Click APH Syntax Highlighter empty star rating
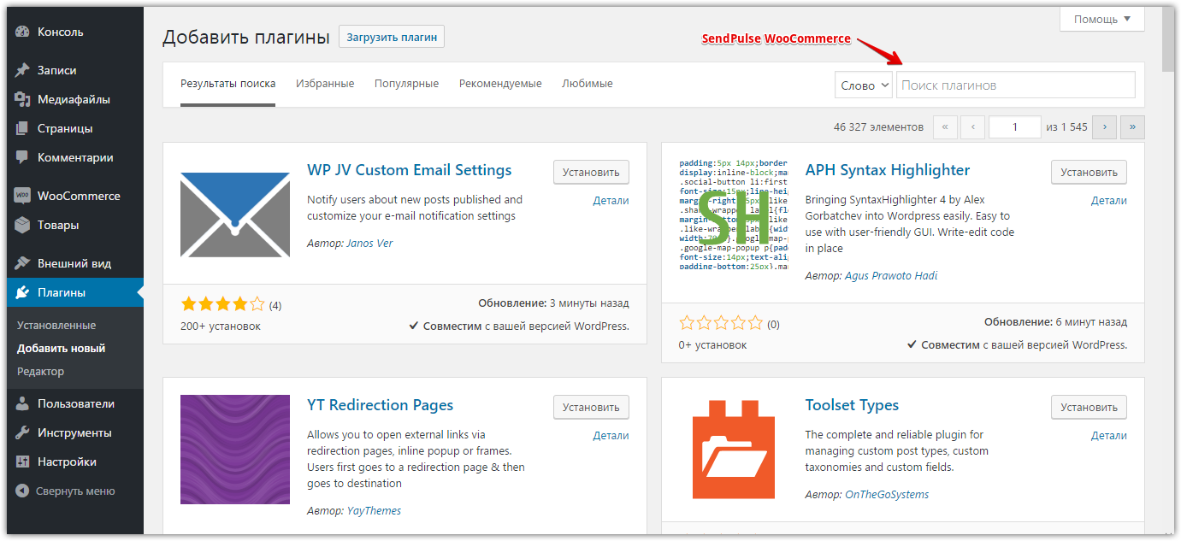Viewport: 1181px width, 541px height. [721, 324]
